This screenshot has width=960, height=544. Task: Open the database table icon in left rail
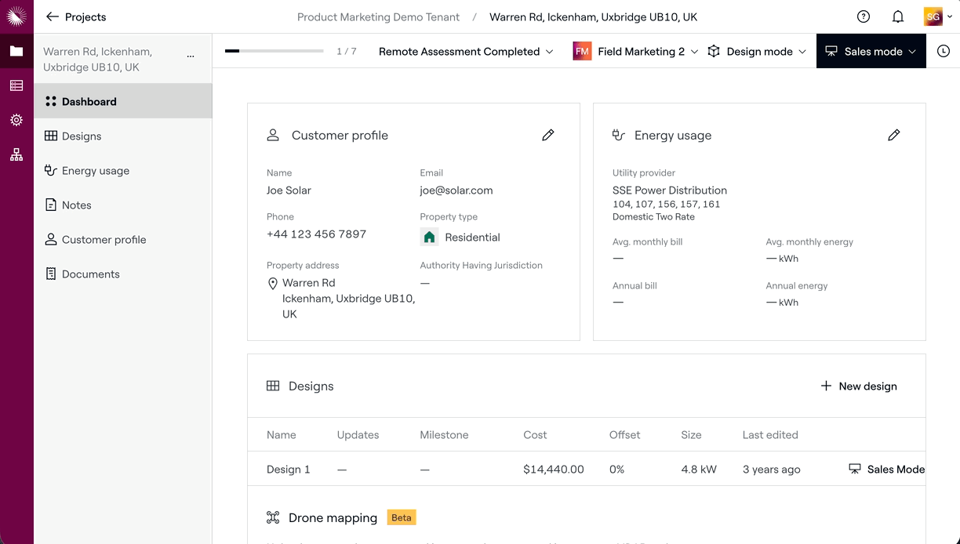[16, 85]
